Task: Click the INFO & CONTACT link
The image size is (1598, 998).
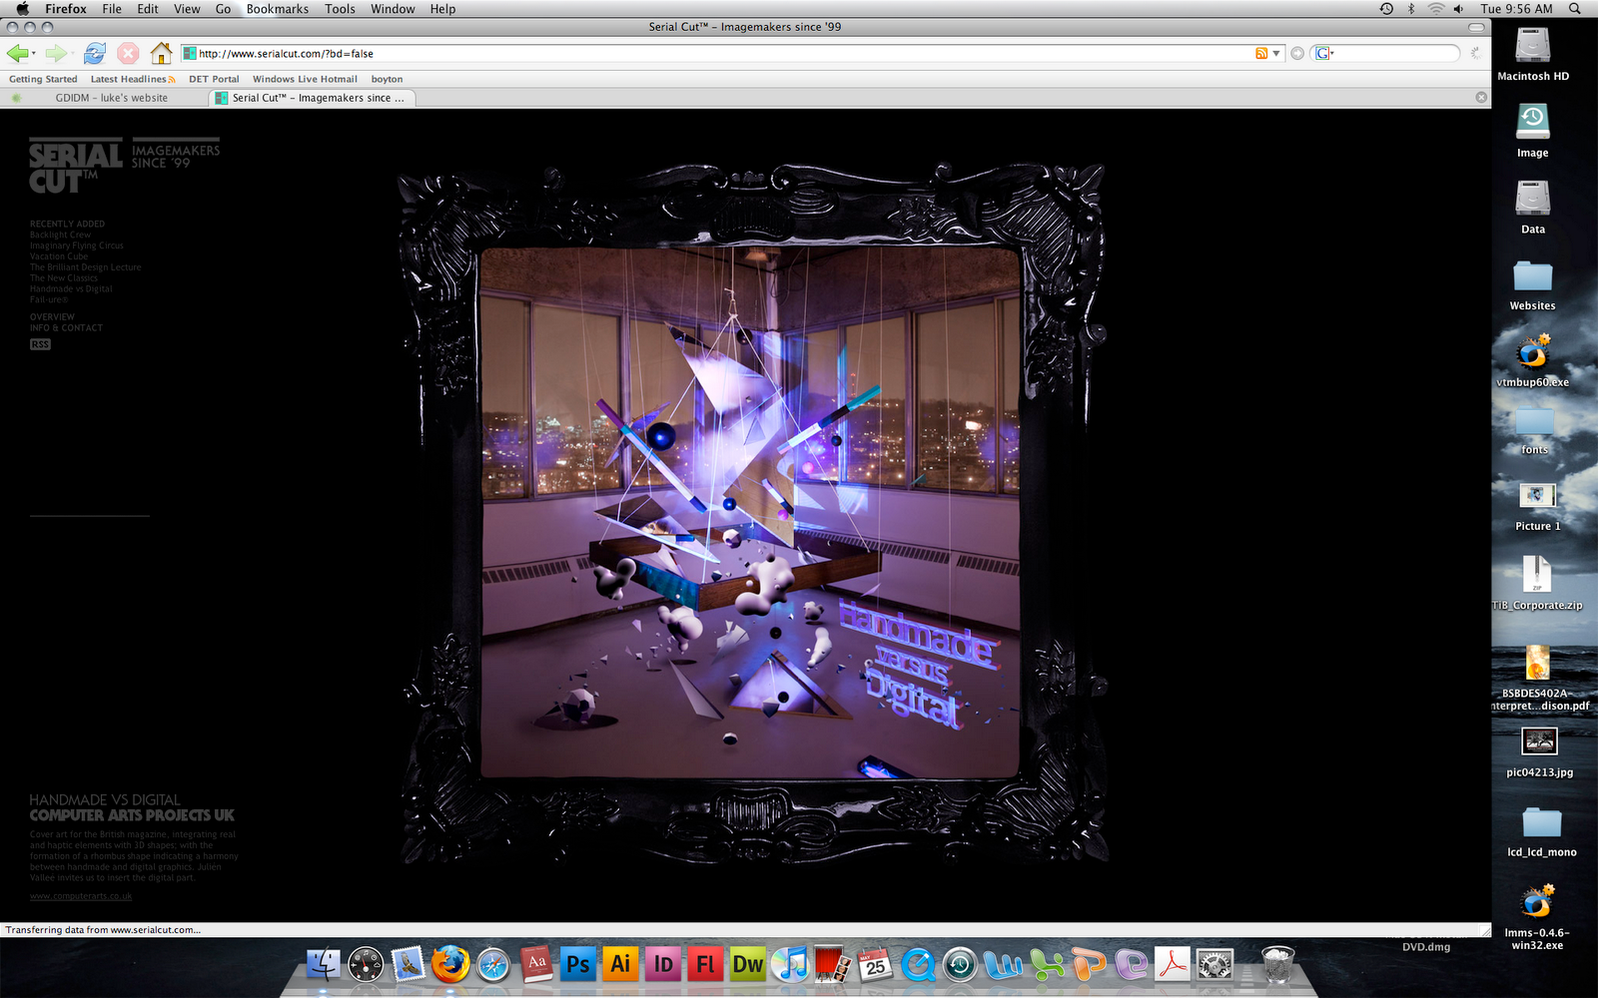Action: point(66,327)
